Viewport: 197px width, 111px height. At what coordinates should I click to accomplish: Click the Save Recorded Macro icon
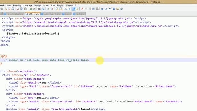97,9
